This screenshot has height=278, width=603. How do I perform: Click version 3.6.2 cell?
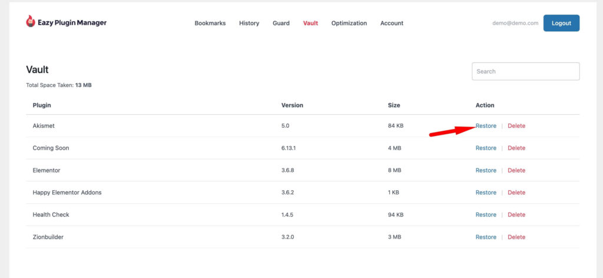(287, 192)
